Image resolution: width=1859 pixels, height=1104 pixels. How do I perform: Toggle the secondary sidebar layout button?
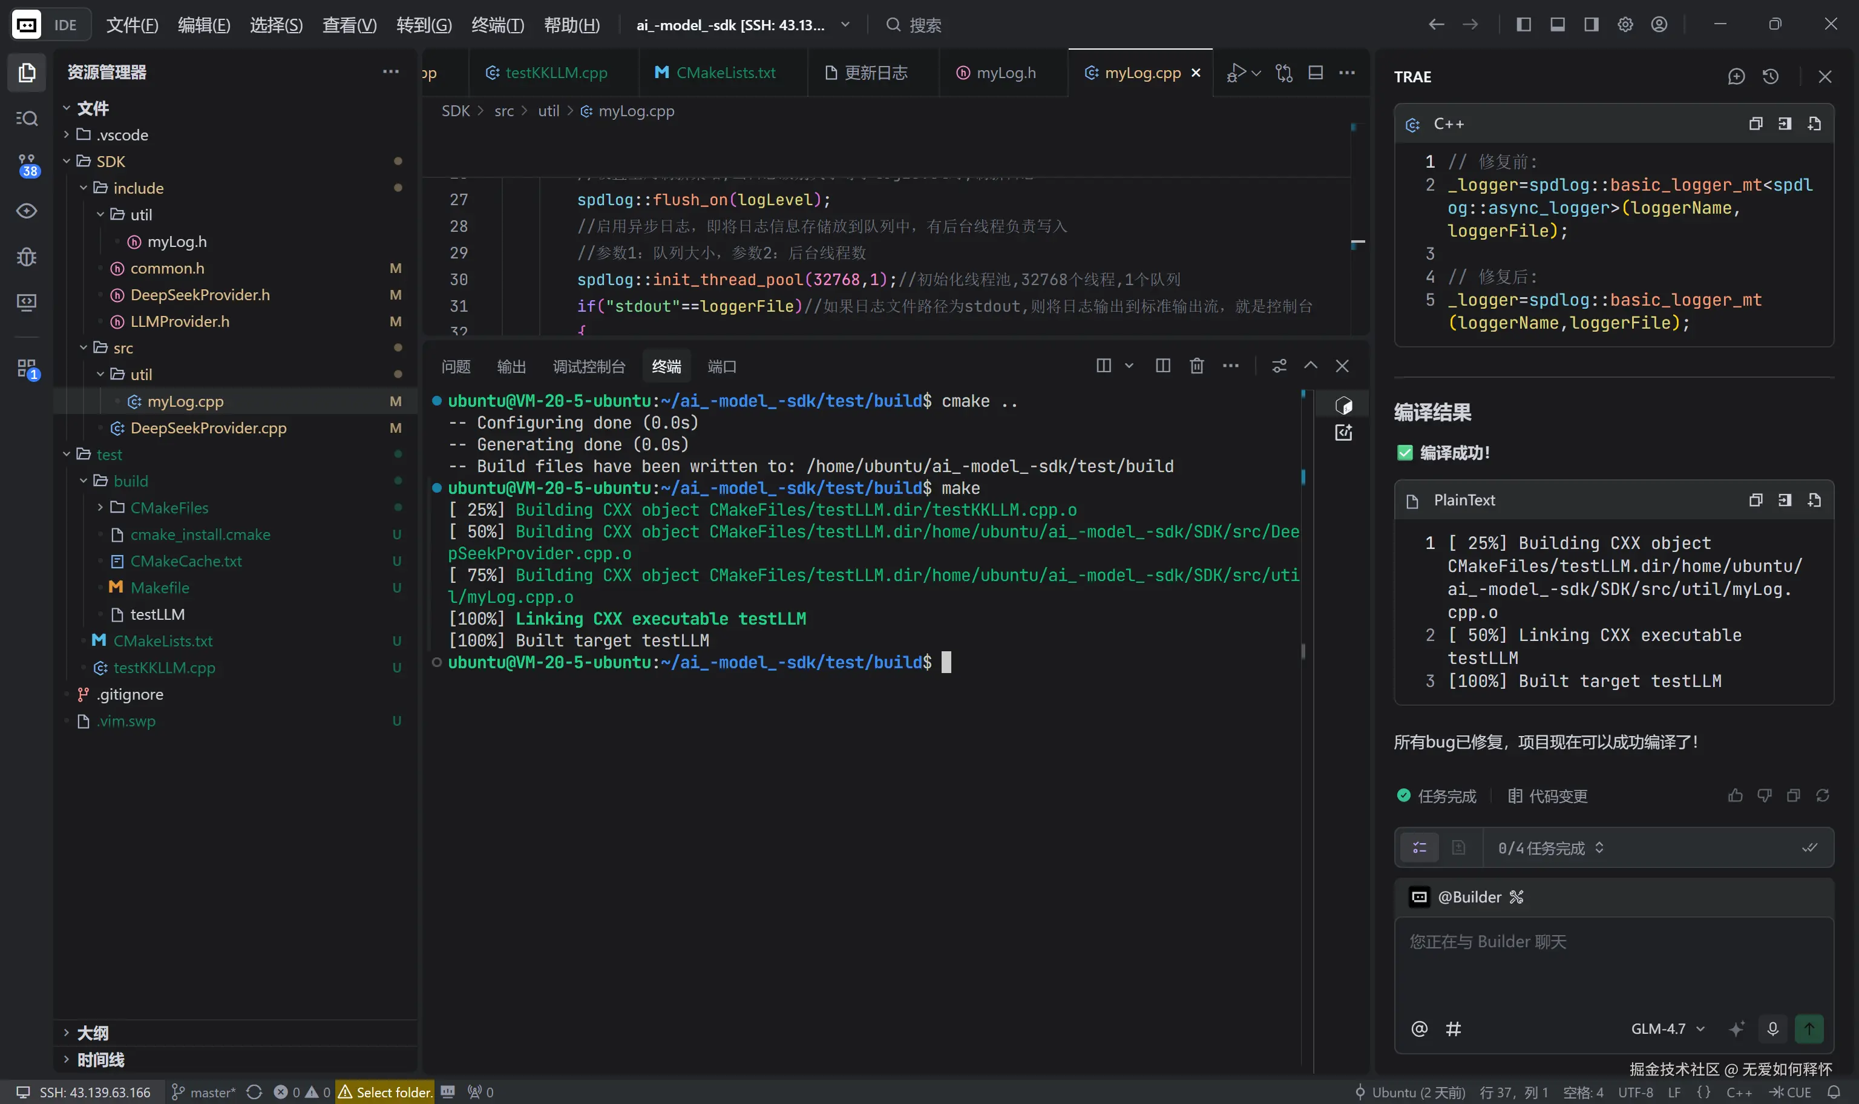tap(1592, 25)
